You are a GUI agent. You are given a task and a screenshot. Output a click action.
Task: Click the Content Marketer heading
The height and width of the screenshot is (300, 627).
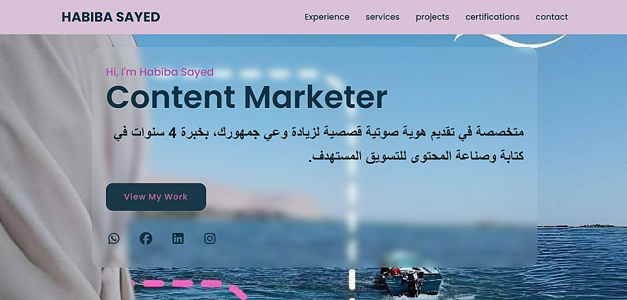click(246, 97)
